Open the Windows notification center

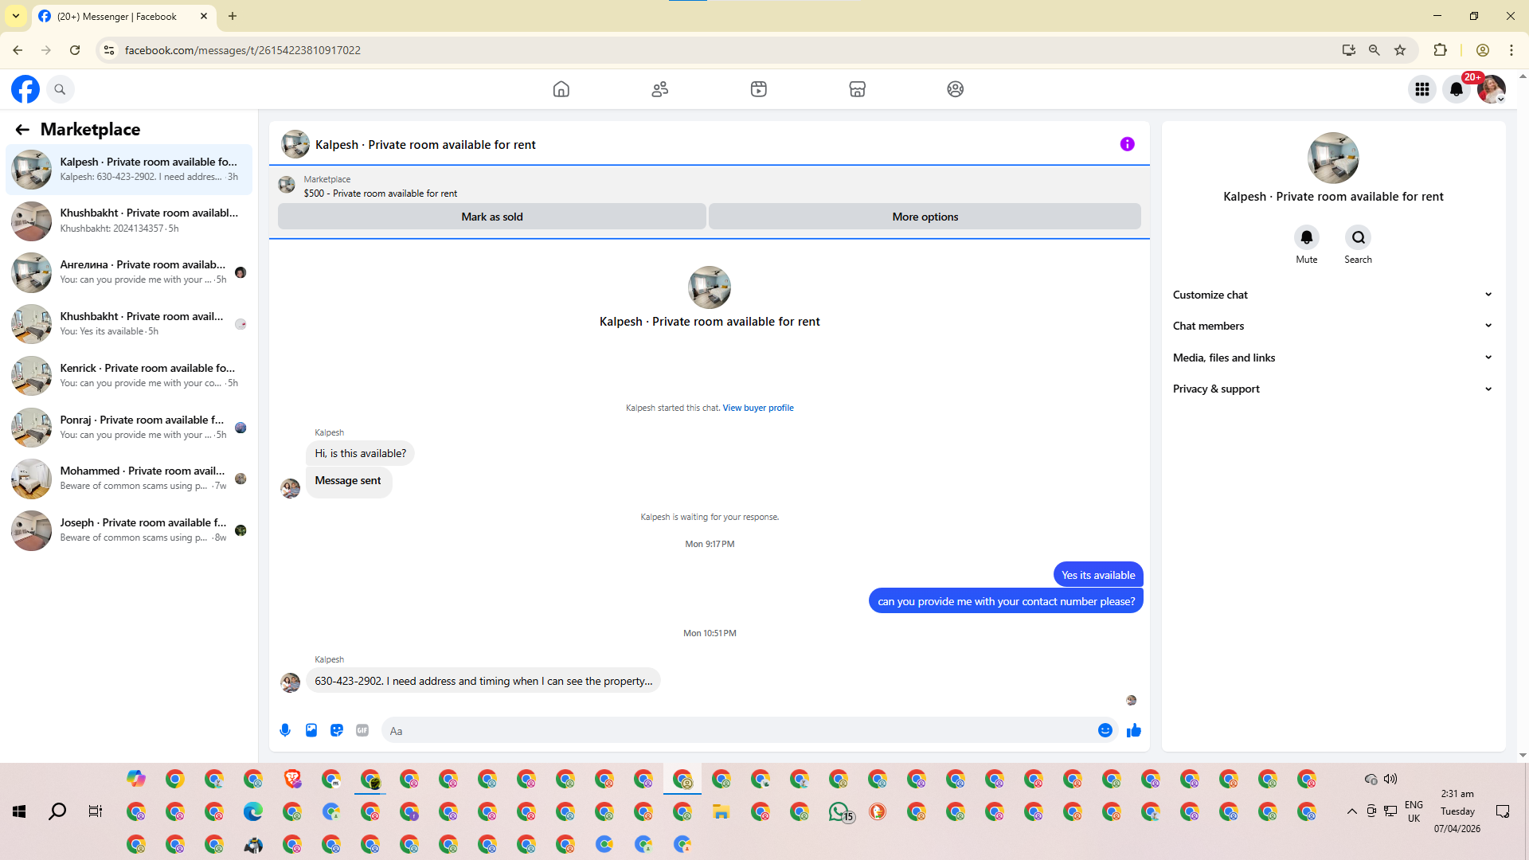(x=1503, y=811)
